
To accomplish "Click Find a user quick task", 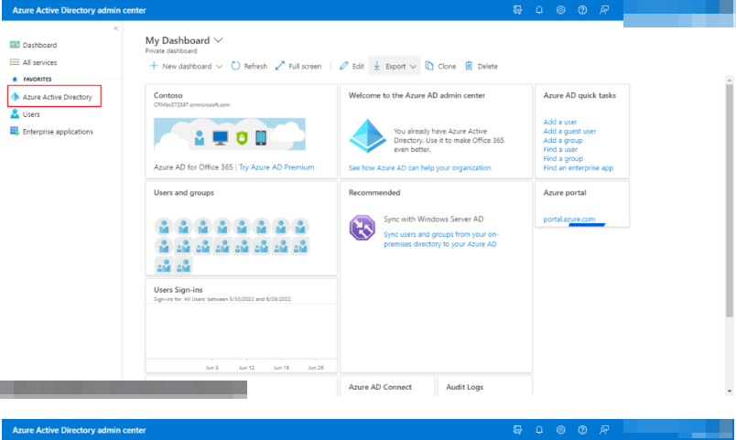I will pos(560,150).
